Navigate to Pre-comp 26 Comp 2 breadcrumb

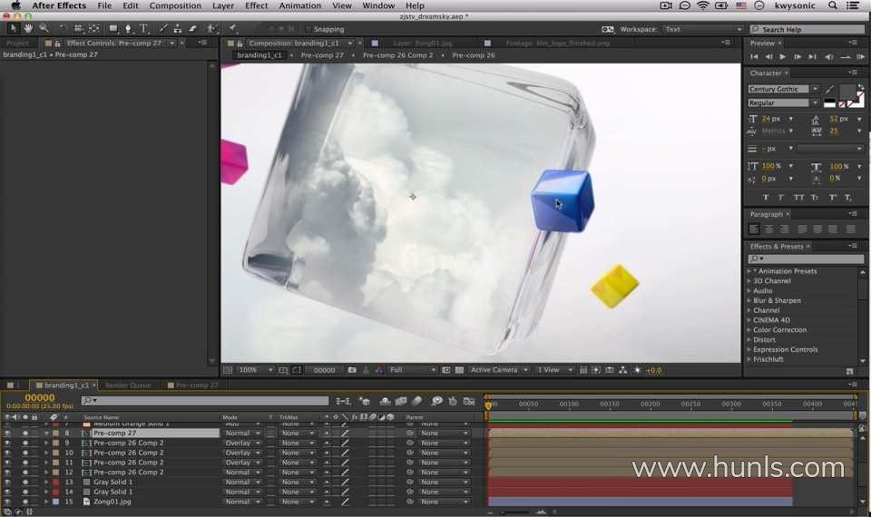pos(397,55)
